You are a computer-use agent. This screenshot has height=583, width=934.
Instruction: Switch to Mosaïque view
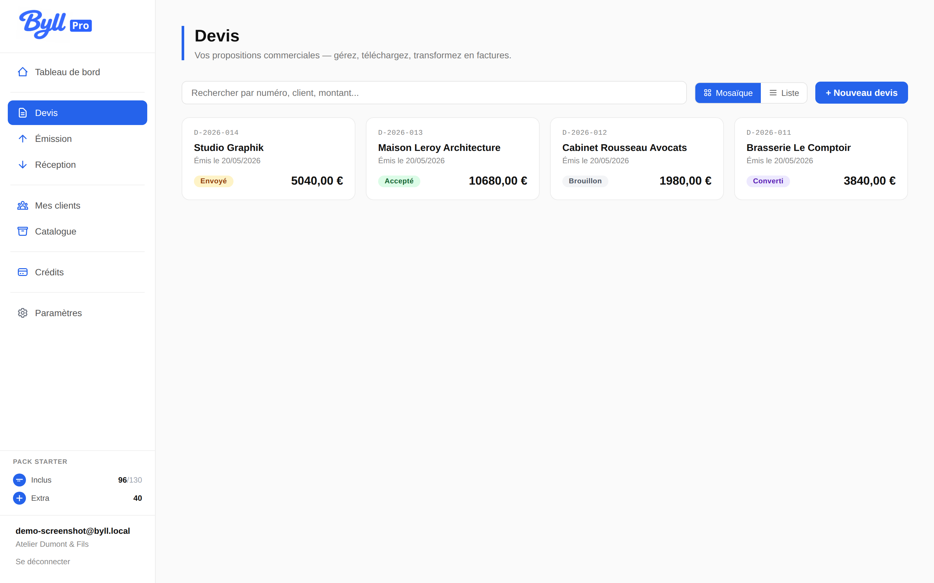click(x=728, y=93)
